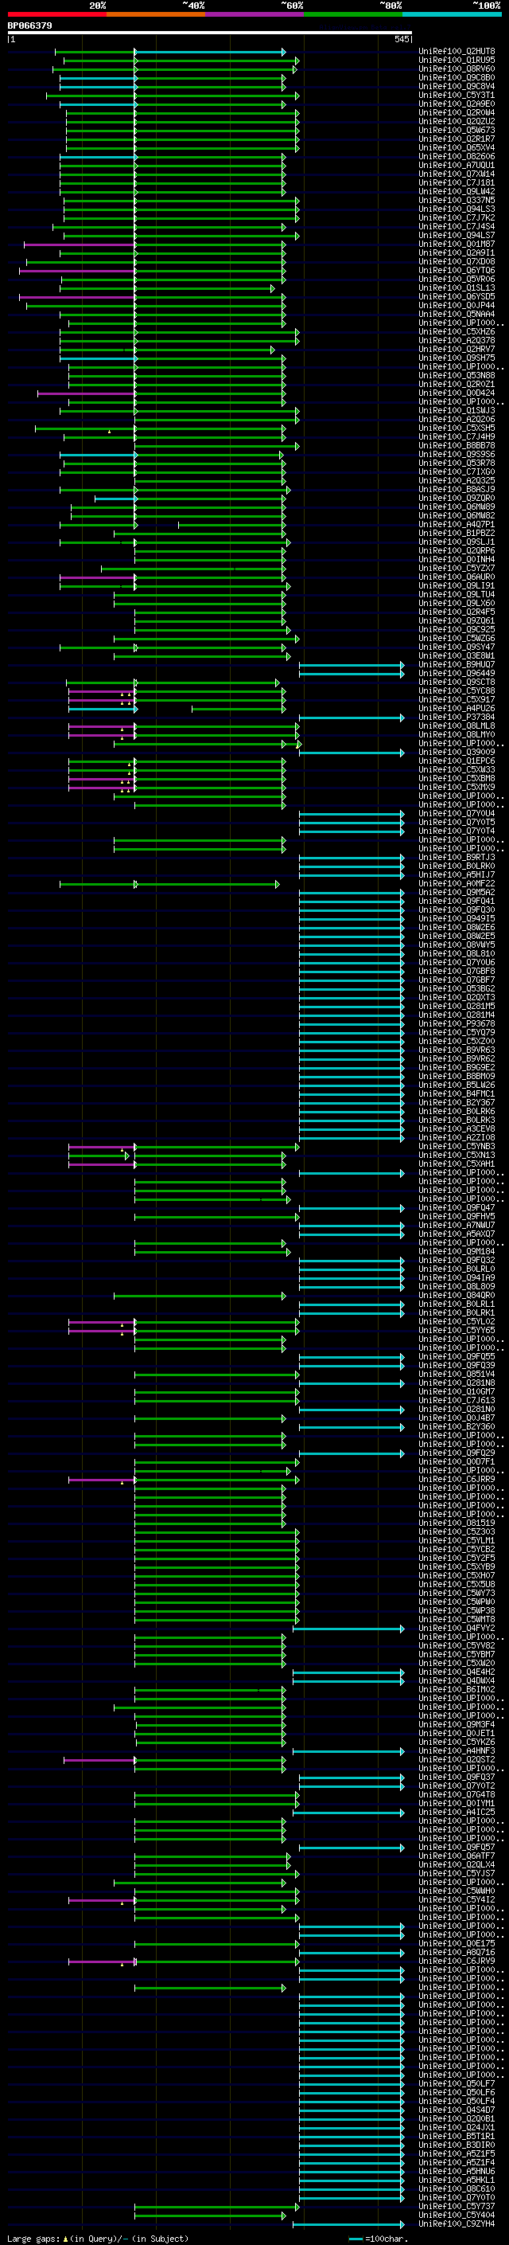The width and height of the screenshot is (509, 2245).
Task: Open hit UniRef100_Q9C8B0
Action: click(x=457, y=77)
